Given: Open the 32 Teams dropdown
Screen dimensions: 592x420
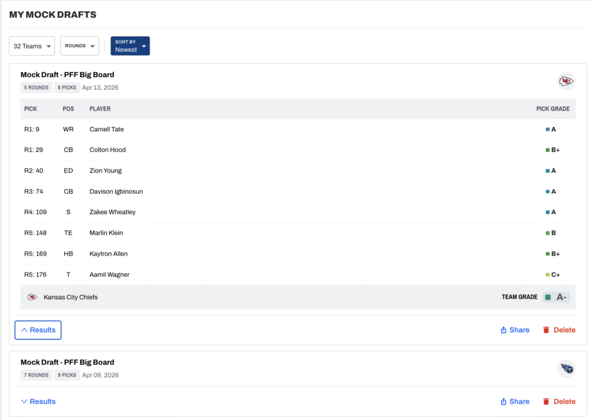Looking at the screenshot, I should tap(32, 46).
